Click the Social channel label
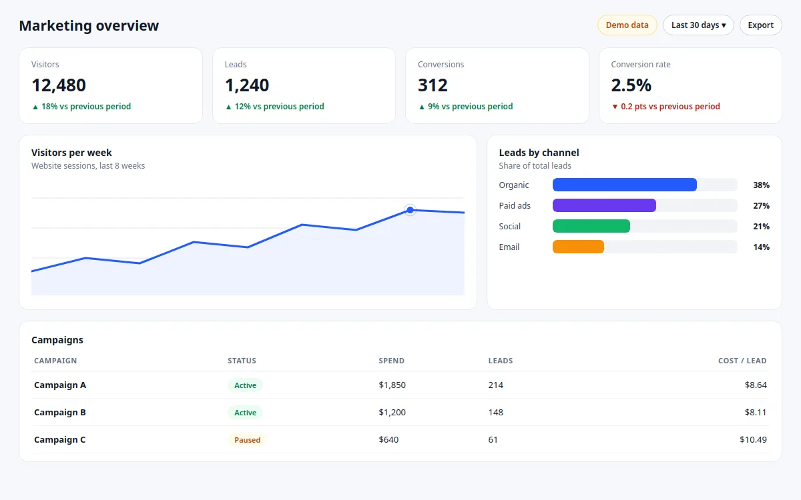Screen dimensions: 801x500 click(x=510, y=226)
